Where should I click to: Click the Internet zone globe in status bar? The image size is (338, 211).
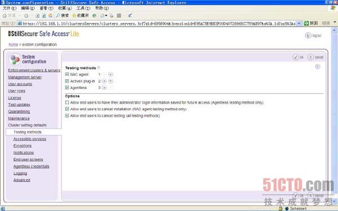click(287, 208)
